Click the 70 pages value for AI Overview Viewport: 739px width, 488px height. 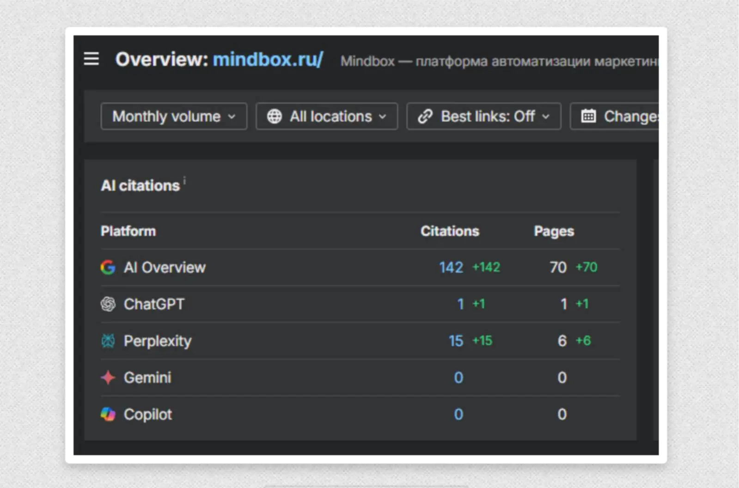tap(558, 268)
